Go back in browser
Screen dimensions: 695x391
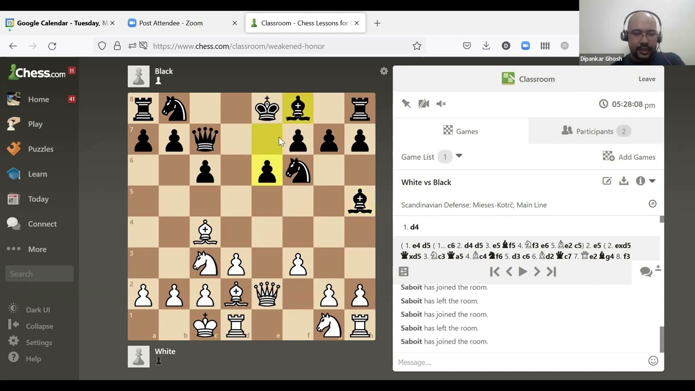pyautogui.click(x=13, y=46)
